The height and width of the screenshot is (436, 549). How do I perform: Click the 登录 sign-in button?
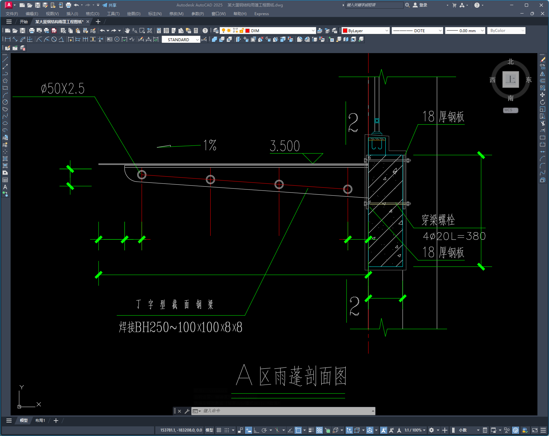(x=420, y=5)
